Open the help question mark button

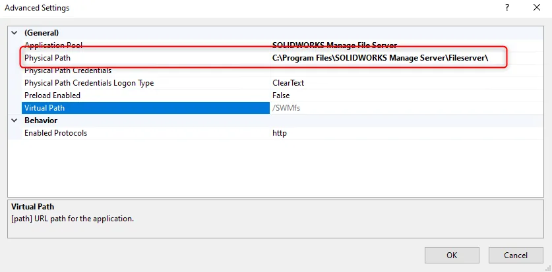click(507, 7)
